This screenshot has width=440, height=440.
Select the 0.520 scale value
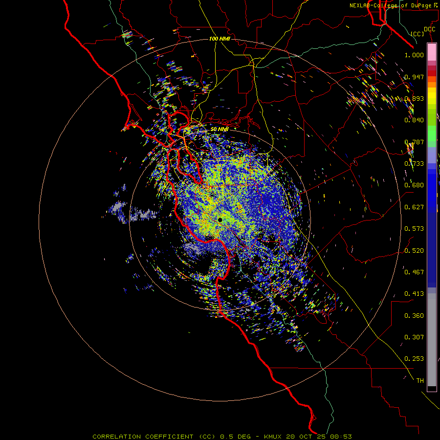click(x=414, y=251)
